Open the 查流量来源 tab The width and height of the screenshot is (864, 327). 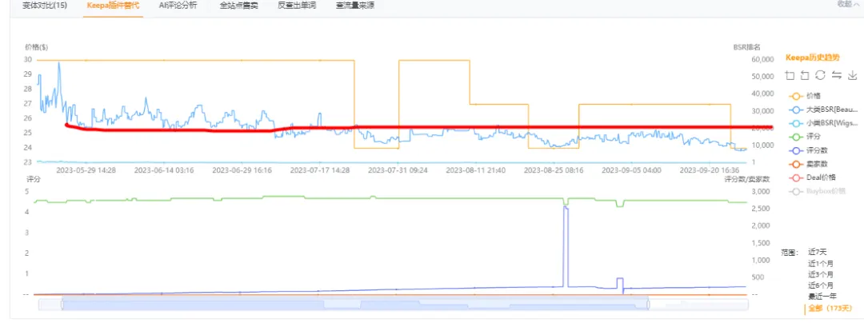click(355, 6)
